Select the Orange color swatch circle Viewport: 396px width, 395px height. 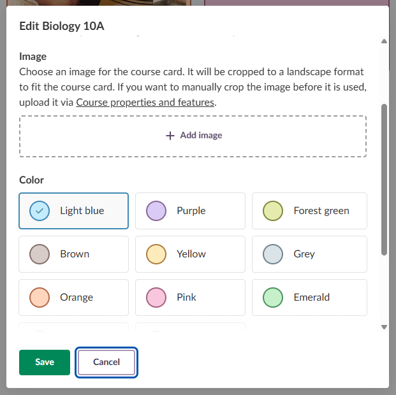(40, 298)
